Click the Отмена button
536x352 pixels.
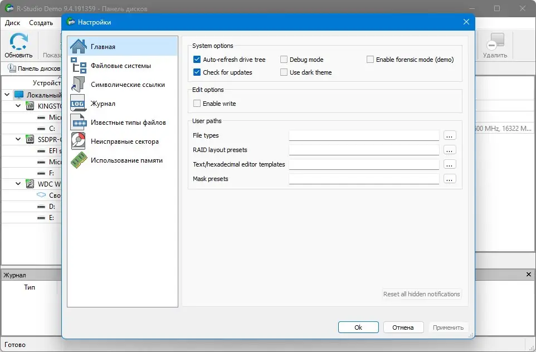(402, 327)
